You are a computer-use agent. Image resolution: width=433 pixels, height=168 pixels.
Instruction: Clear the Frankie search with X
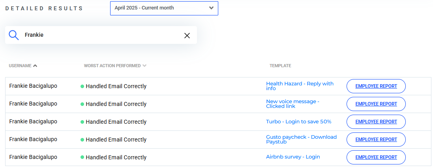(x=187, y=36)
